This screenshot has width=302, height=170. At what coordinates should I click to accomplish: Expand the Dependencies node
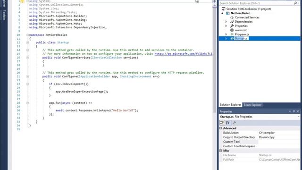pyautogui.click(x=226, y=22)
